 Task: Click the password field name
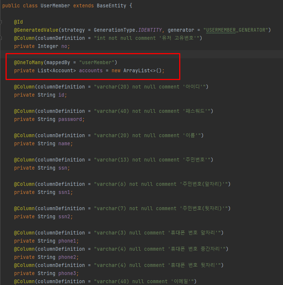pos(70,119)
